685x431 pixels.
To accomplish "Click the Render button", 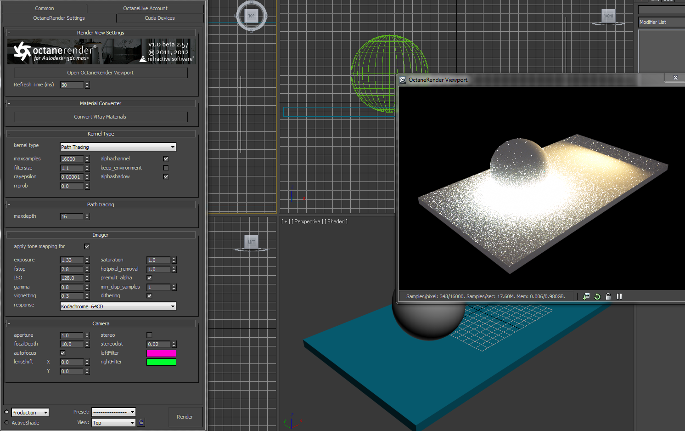I will click(185, 417).
